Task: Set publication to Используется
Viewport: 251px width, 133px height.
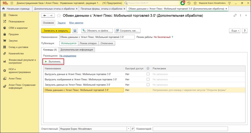Action: point(69,43)
